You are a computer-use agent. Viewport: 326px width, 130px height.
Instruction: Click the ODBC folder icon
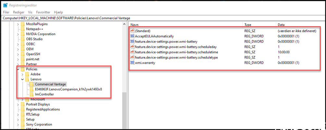click(x=22, y=44)
